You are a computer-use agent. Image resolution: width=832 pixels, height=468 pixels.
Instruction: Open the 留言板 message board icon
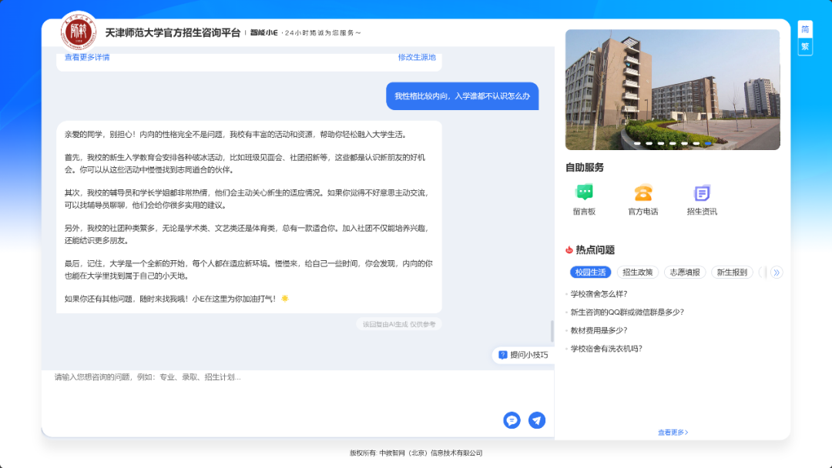tap(584, 193)
